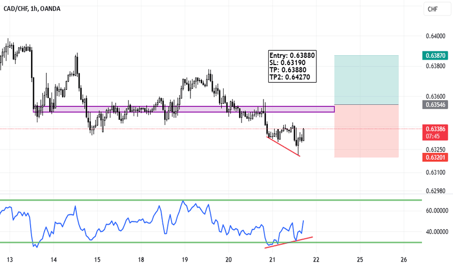Click the upper green RSI band line
The image size is (453, 267).
[x=211, y=200]
